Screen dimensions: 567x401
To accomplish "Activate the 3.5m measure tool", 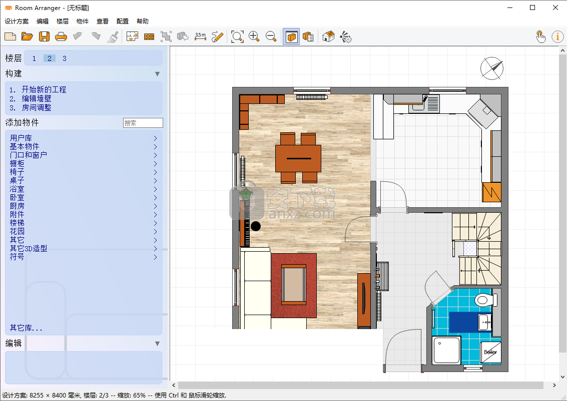I will (200, 36).
